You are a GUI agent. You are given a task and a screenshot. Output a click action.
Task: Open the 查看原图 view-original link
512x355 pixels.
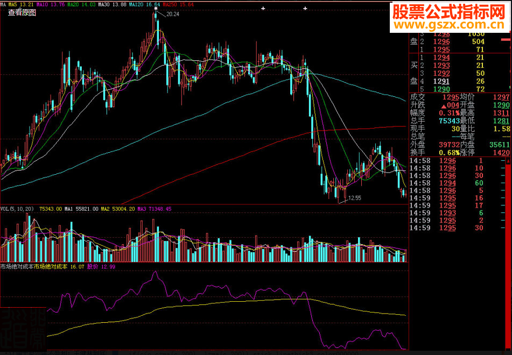click(x=22, y=13)
